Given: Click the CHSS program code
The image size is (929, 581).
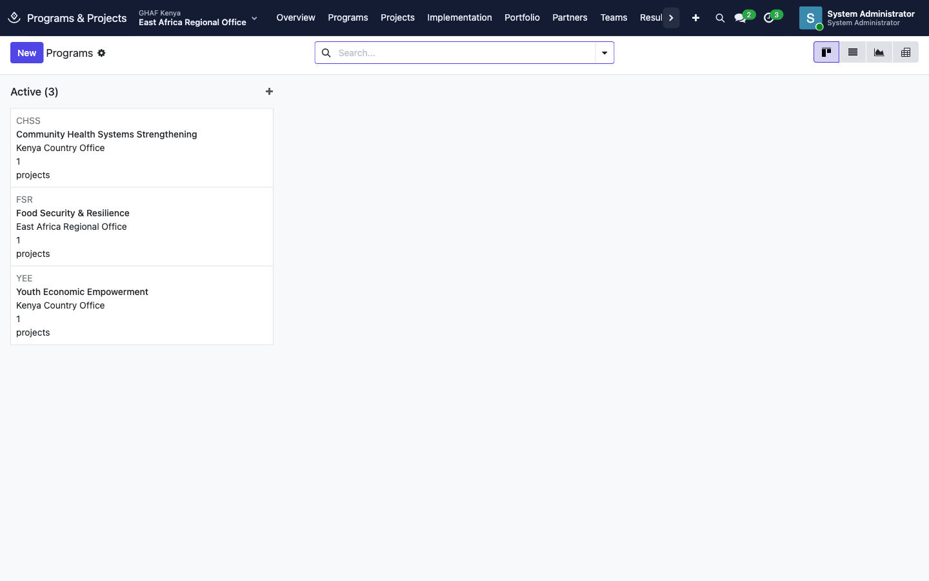Looking at the screenshot, I should click(x=28, y=121).
